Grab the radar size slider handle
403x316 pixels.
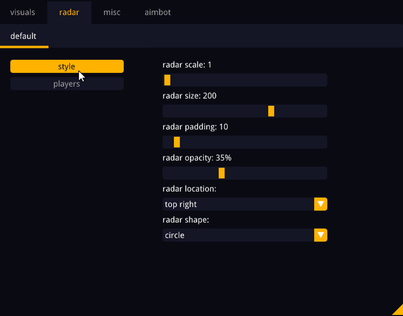271,111
